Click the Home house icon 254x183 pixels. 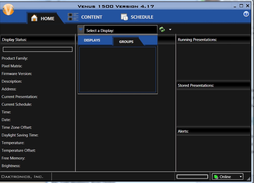34,18
